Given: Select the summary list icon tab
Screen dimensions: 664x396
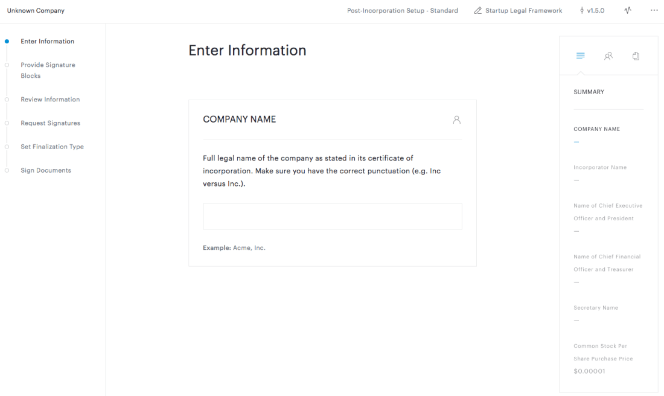Looking at the screenshot, I should pos(580,56).
